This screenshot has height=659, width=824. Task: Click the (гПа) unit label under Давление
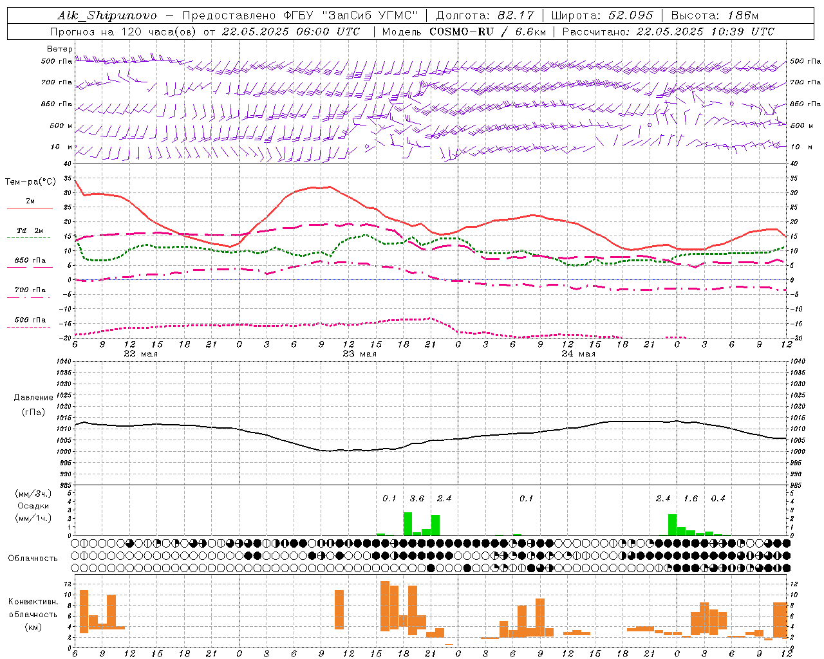33,413
